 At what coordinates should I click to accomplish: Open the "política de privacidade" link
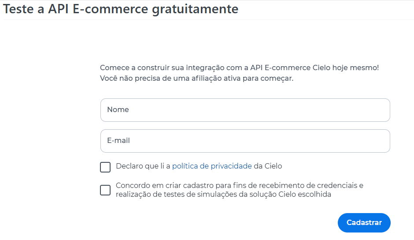point(212,166)
